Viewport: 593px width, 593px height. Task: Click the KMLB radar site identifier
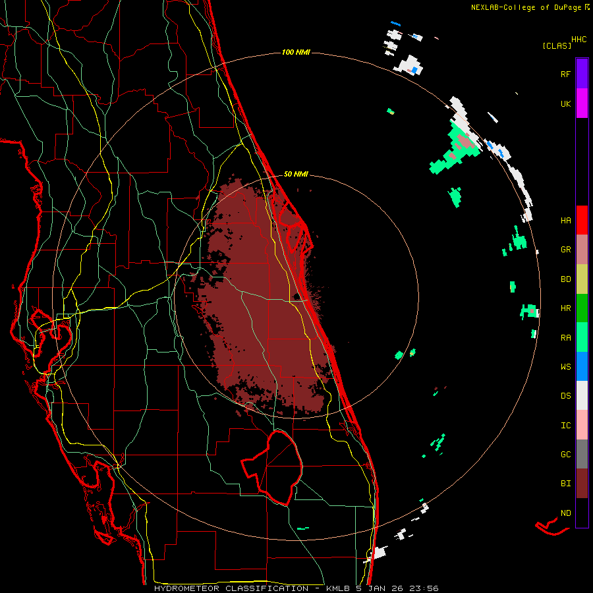(x=339, y=588)
